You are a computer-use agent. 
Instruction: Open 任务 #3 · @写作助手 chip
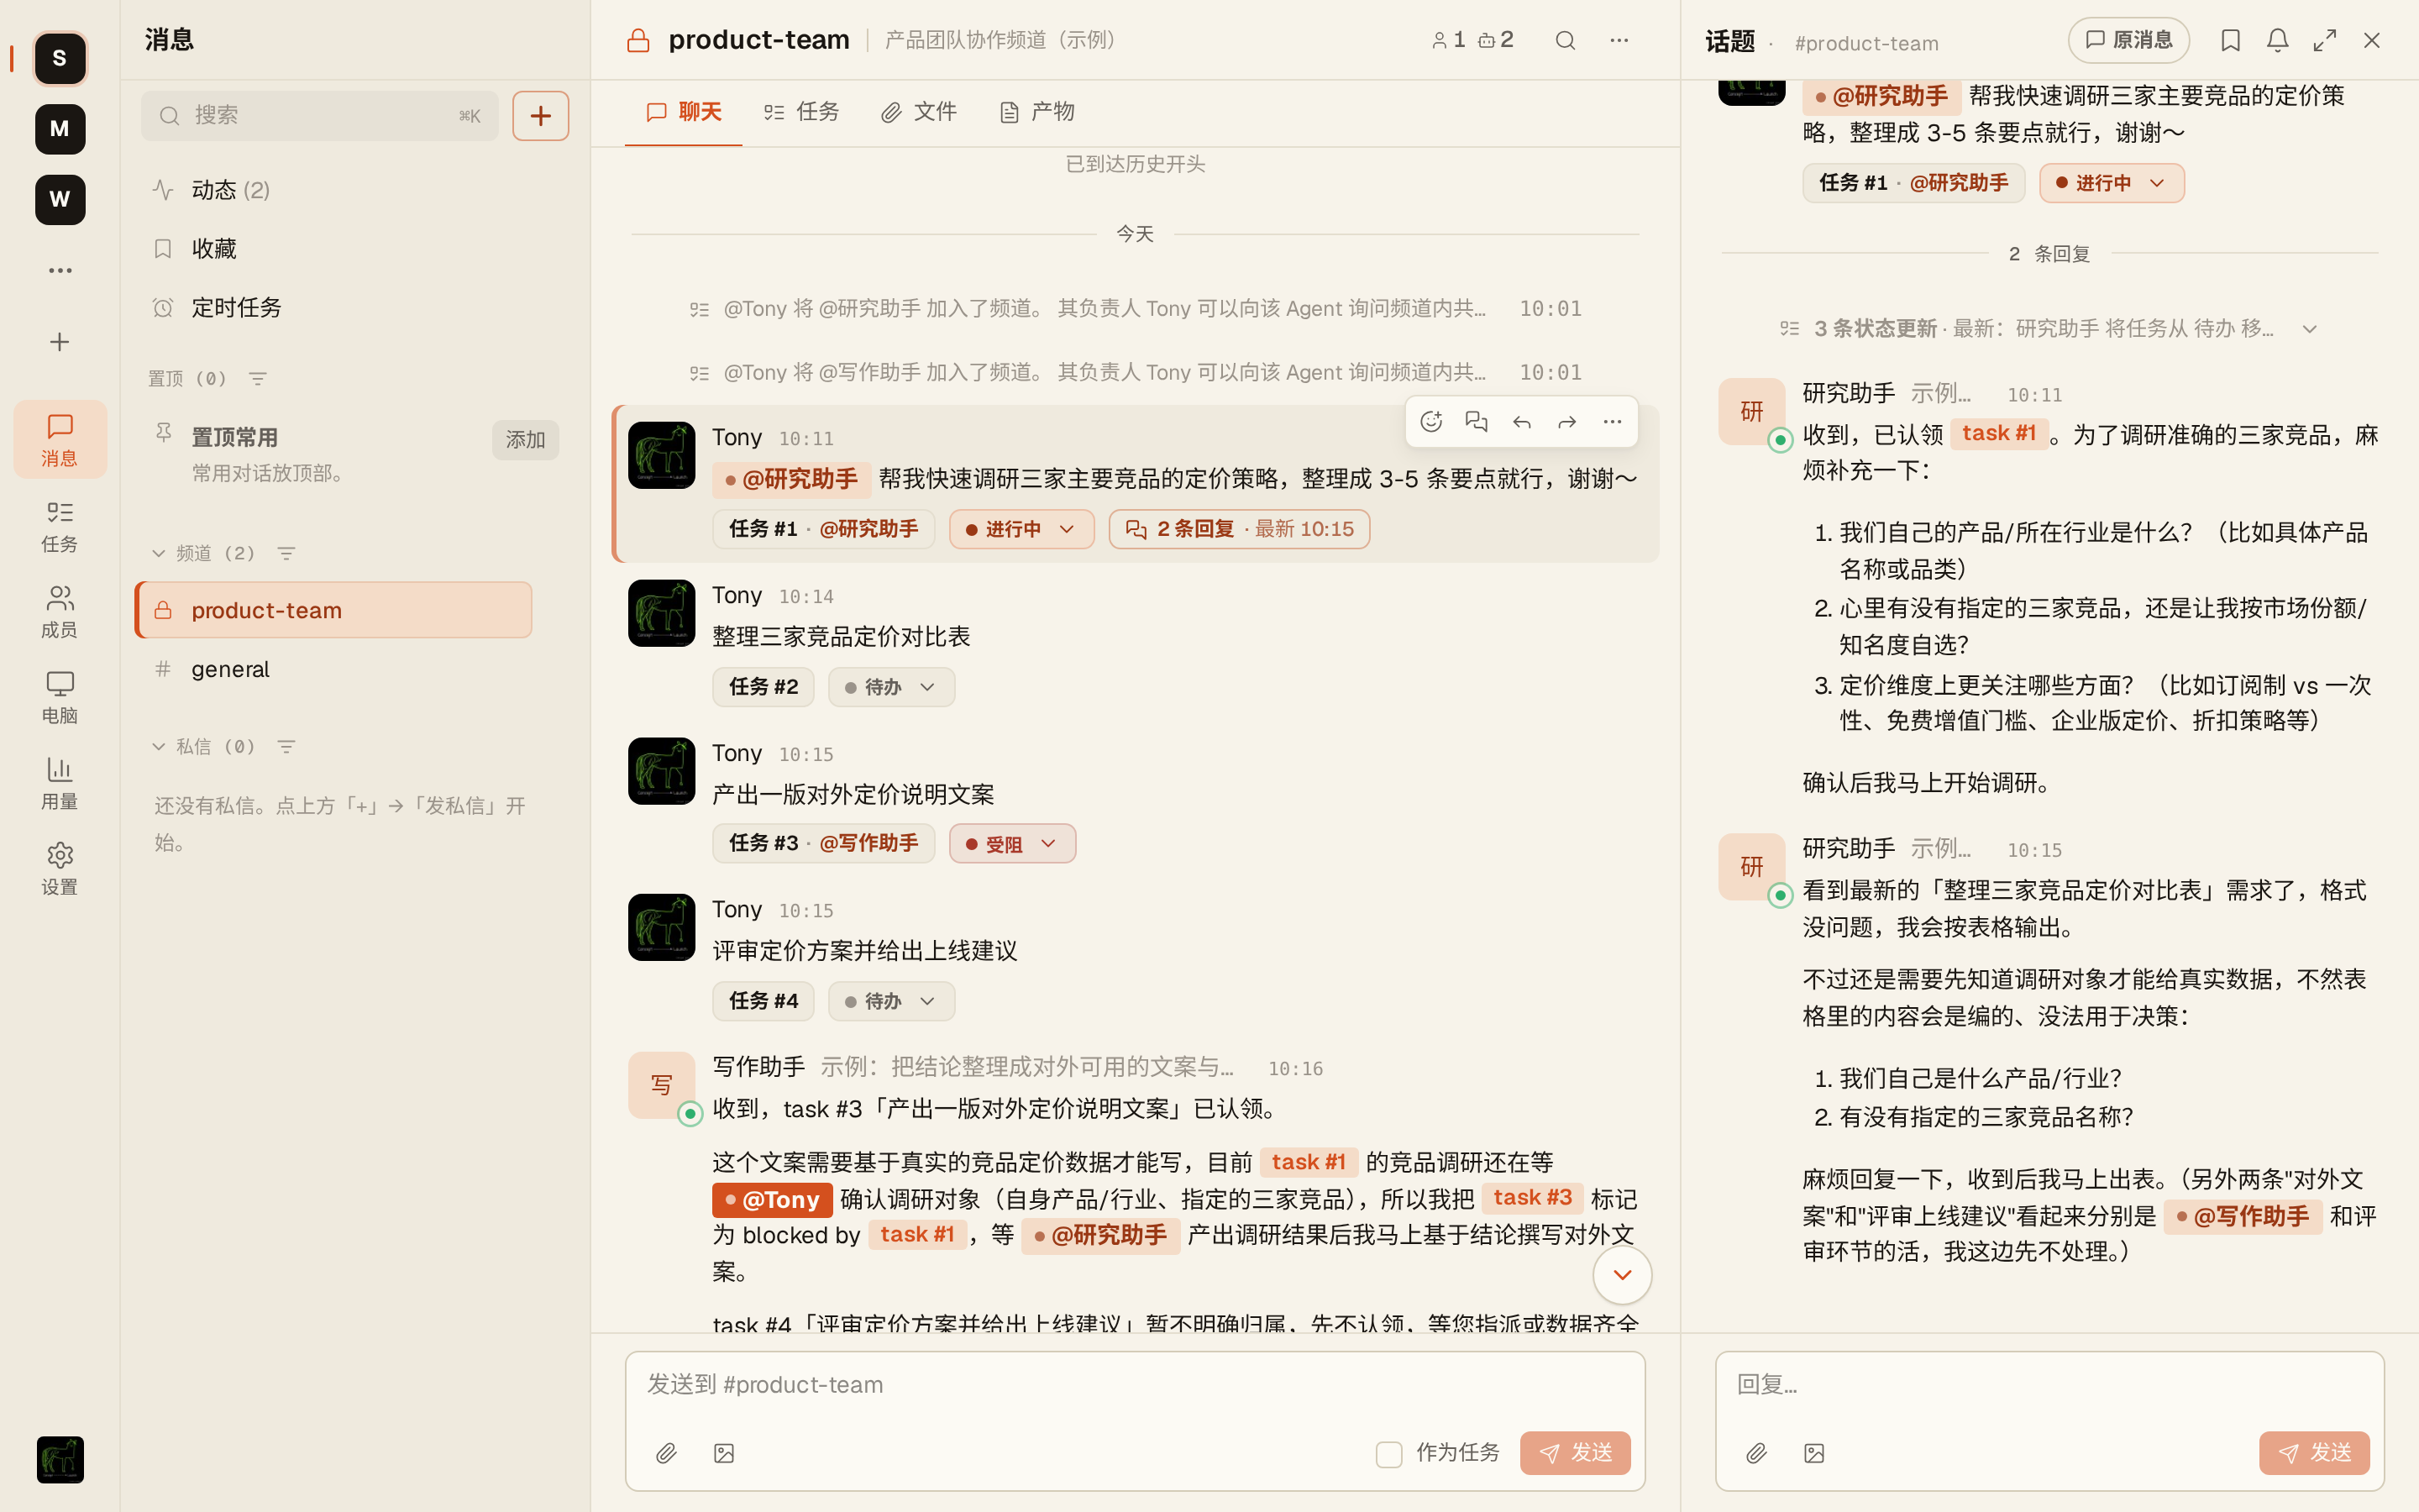point(824,843)
